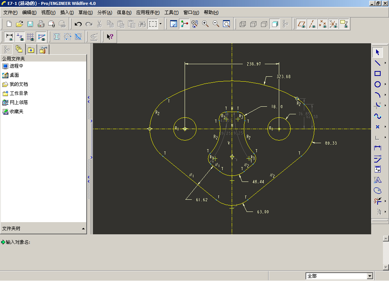This screenshot has width=389, height=281.
Task: Expand the Line tool flyout arrow
Action: (385, 63)
